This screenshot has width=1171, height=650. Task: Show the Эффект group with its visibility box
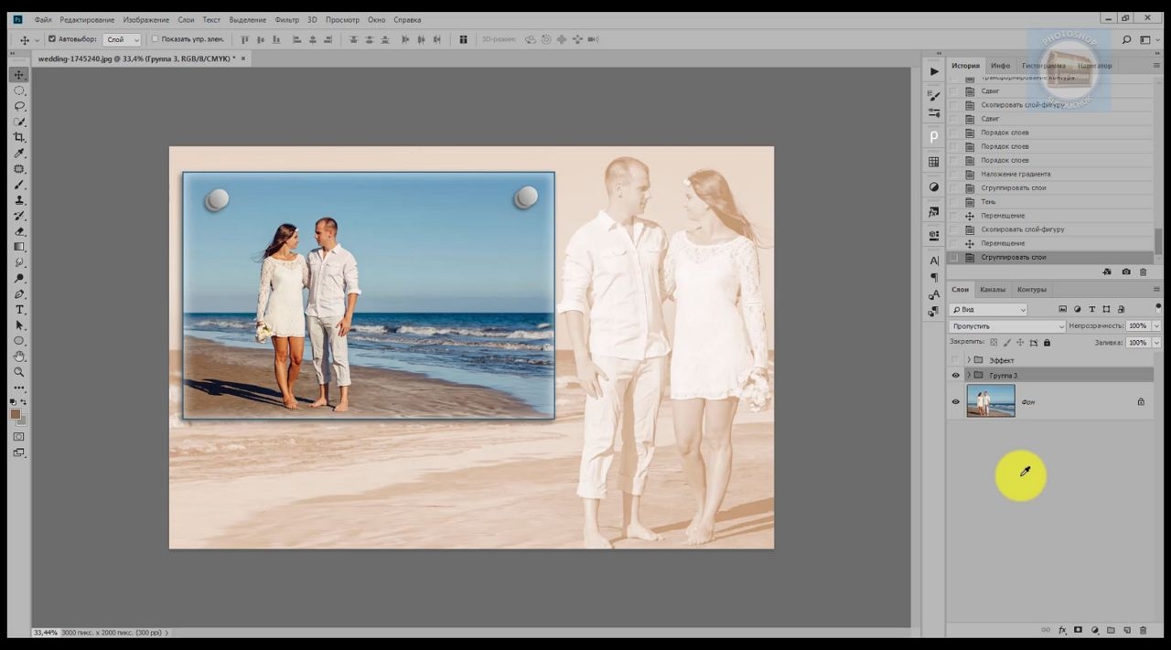pos(956,360)
